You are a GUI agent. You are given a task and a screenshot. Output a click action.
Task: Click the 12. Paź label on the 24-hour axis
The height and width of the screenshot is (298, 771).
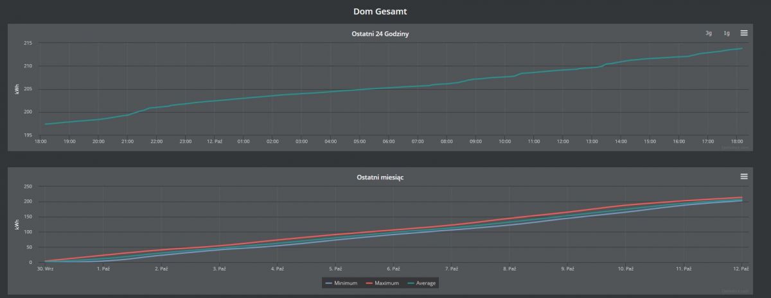[x=215, y=141]
